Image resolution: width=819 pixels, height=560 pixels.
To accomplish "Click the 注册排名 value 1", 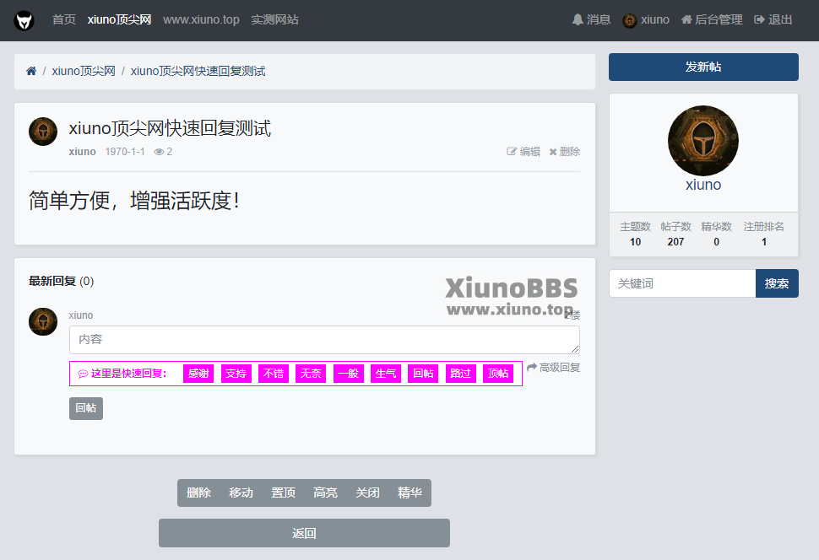I will (764, 242).
